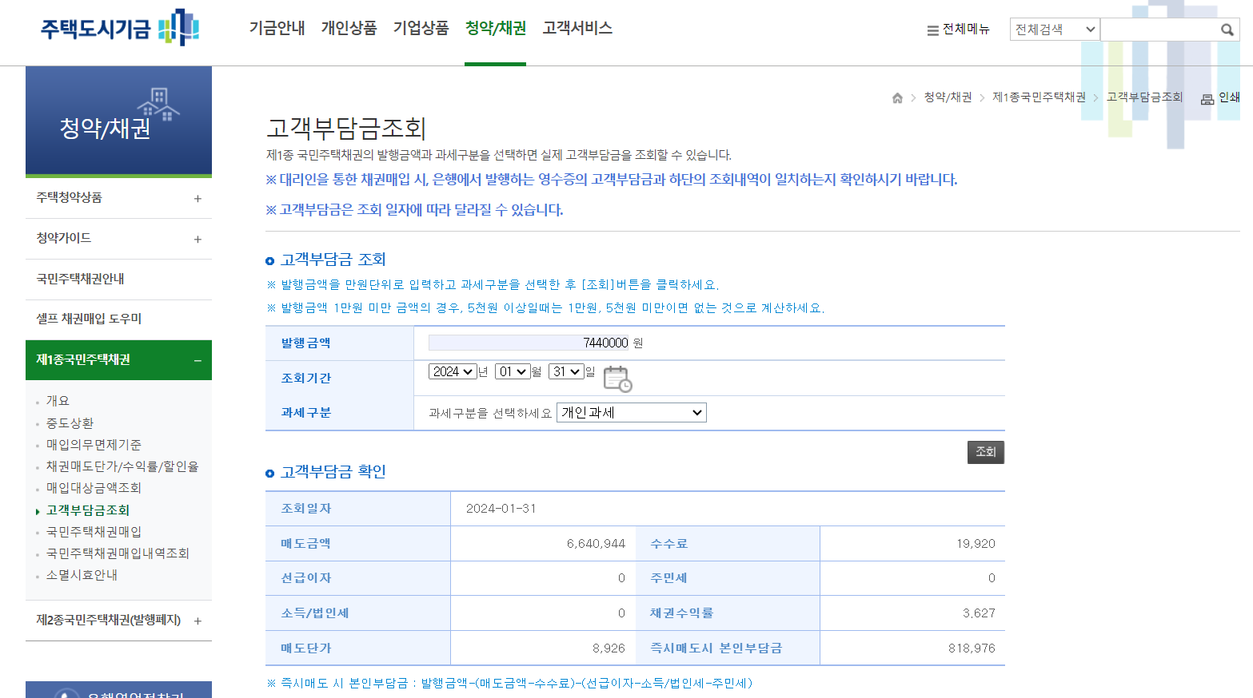Open the day dropdown showing 31
Viewport: 1253px width, 698px height.
(x=565, y=371)
